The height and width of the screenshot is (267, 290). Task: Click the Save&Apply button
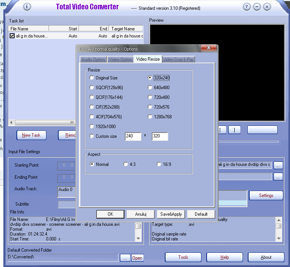(x=171, y=214)
